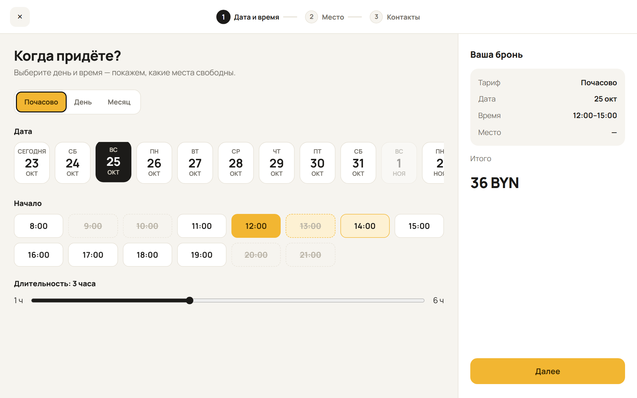The image size is (637, 398).
Task: Click the 12:00–15:00 time value in summary
Action: pyautogui.click(x=595, y=115)
